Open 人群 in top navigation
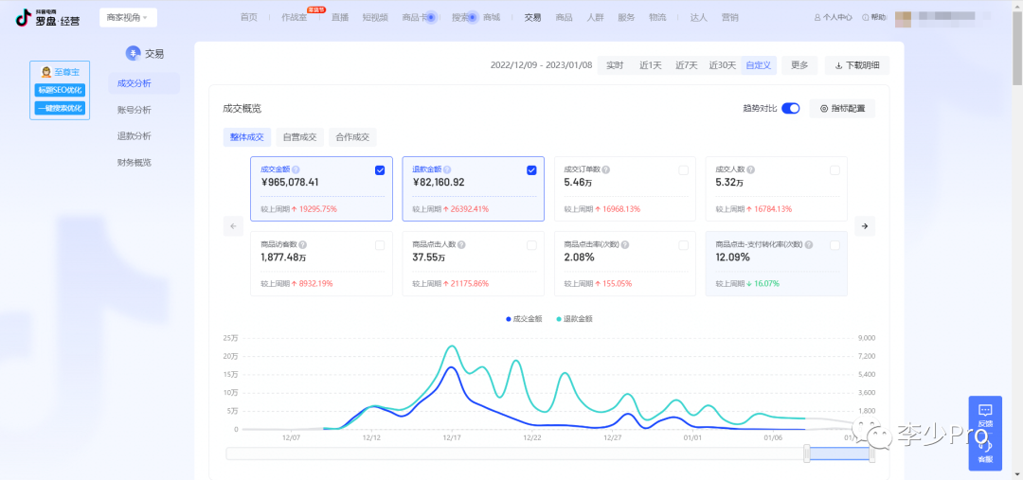Screen dimensions: 1023x480 pyautogui.click(x=595, y=18)
